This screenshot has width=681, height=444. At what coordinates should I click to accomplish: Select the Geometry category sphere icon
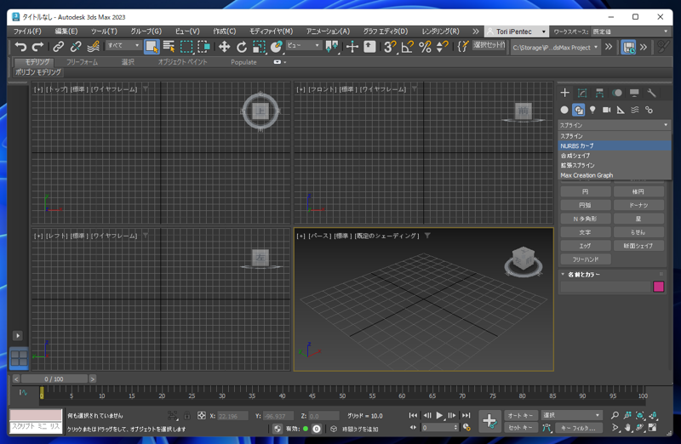pos(564,110)
